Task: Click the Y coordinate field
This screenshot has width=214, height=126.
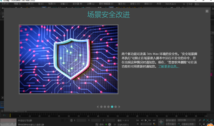Action: (x=96, y=120)
